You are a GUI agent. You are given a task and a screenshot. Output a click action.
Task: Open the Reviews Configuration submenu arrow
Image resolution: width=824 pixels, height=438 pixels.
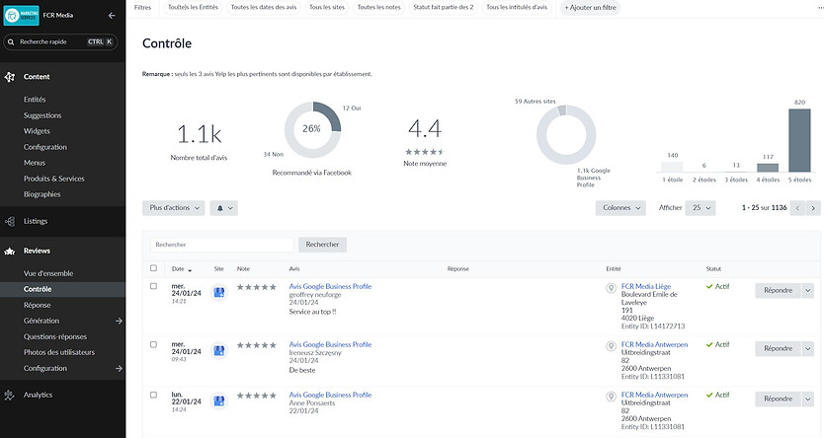(x=119, y=369)
